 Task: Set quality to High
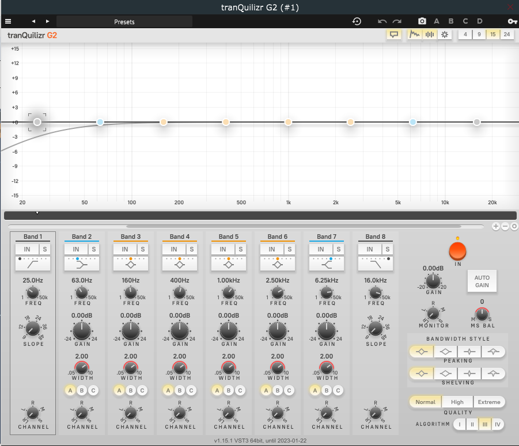[457, 402]
